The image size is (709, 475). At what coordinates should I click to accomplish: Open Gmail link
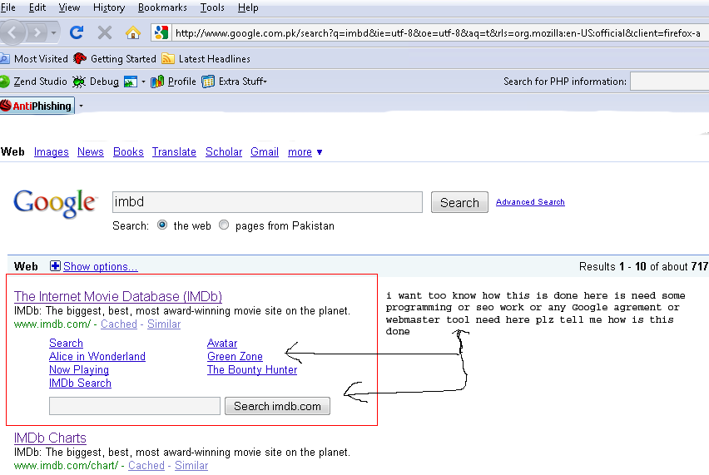tap(265, 152)
